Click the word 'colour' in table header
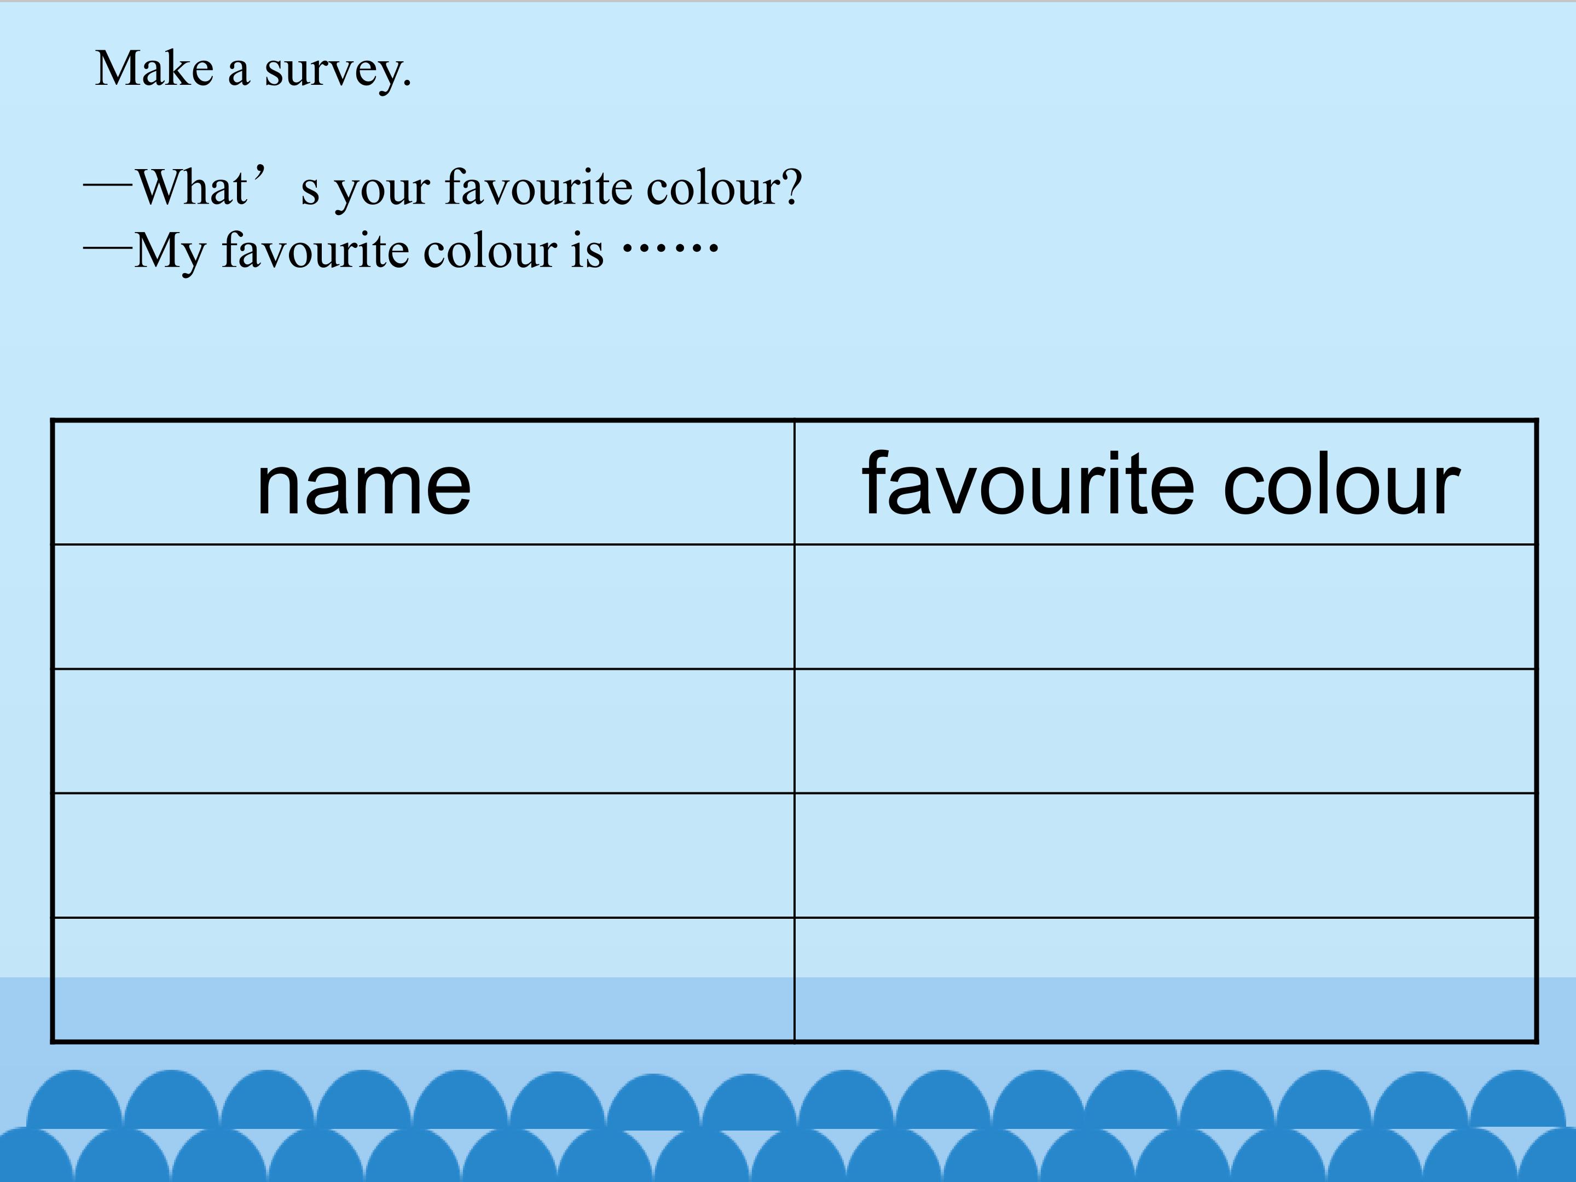 coord(1341,485)
